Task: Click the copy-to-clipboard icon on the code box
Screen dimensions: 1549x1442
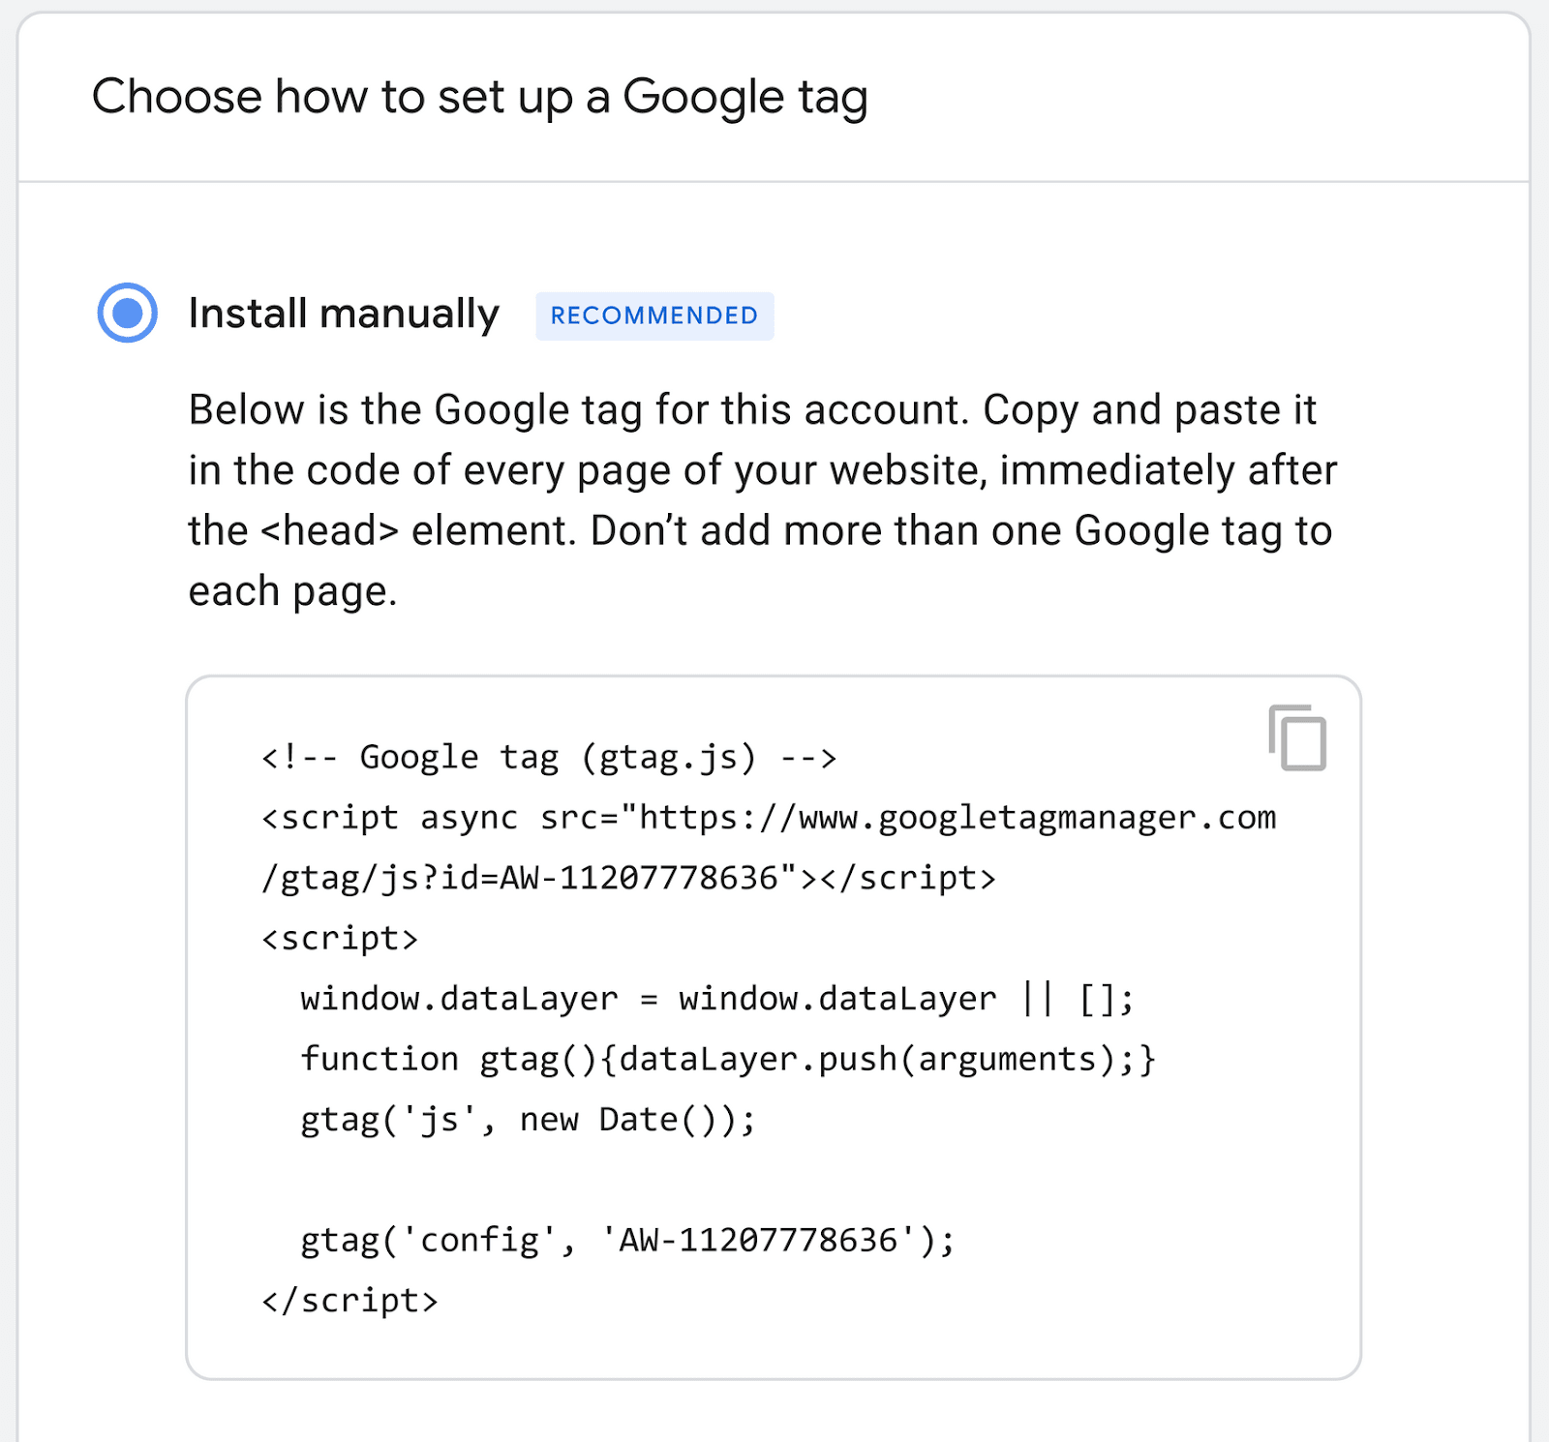Action: point(1298,742)
